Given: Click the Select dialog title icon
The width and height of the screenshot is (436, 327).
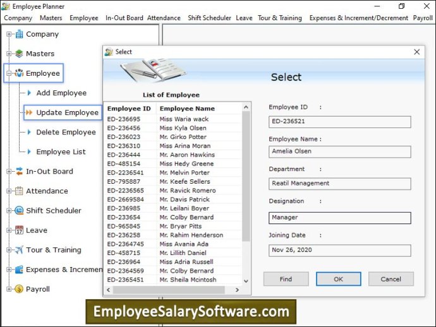Looking at the screenshot, I should pyautogui.click(x=109, y=52).
